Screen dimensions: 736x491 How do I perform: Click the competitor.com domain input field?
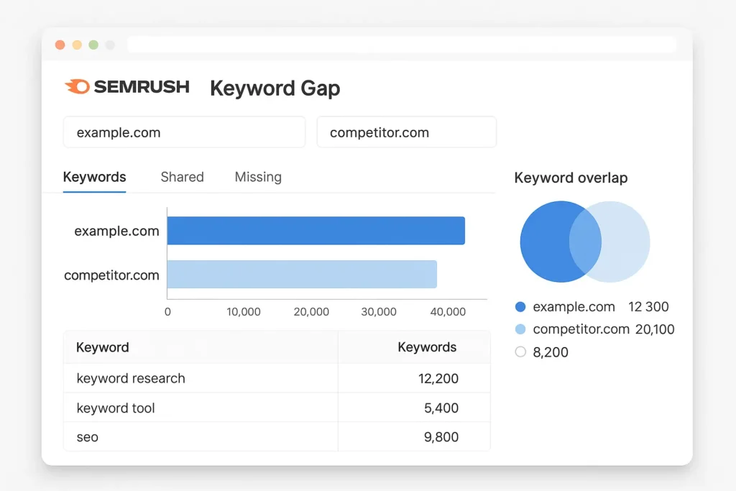point(406,132)
